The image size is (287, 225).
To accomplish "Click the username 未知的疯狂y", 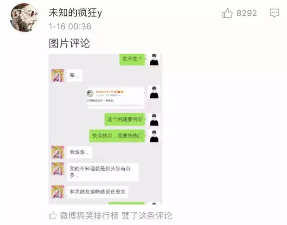I will (x=75, y=13).
